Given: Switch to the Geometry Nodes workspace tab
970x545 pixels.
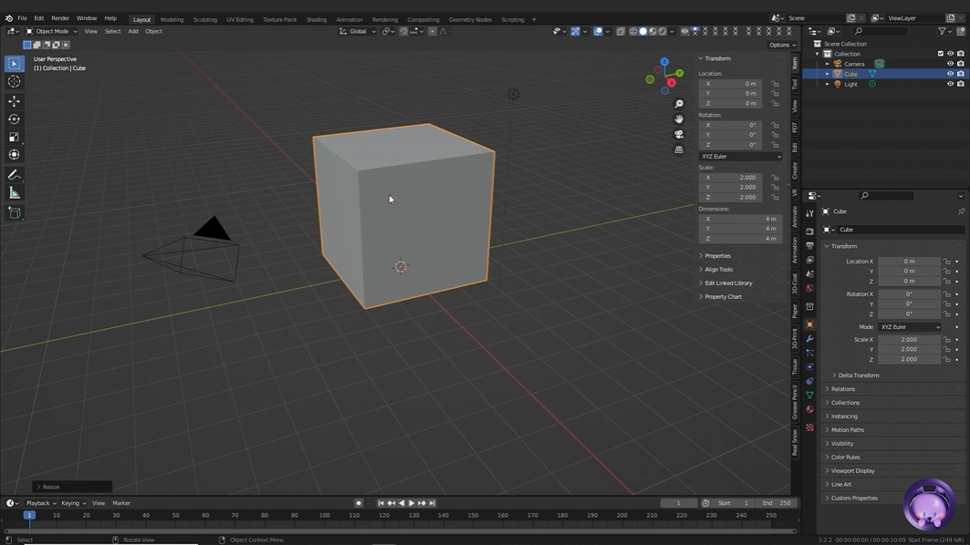Looking at the screenshot, I should (x=470, y=19).
